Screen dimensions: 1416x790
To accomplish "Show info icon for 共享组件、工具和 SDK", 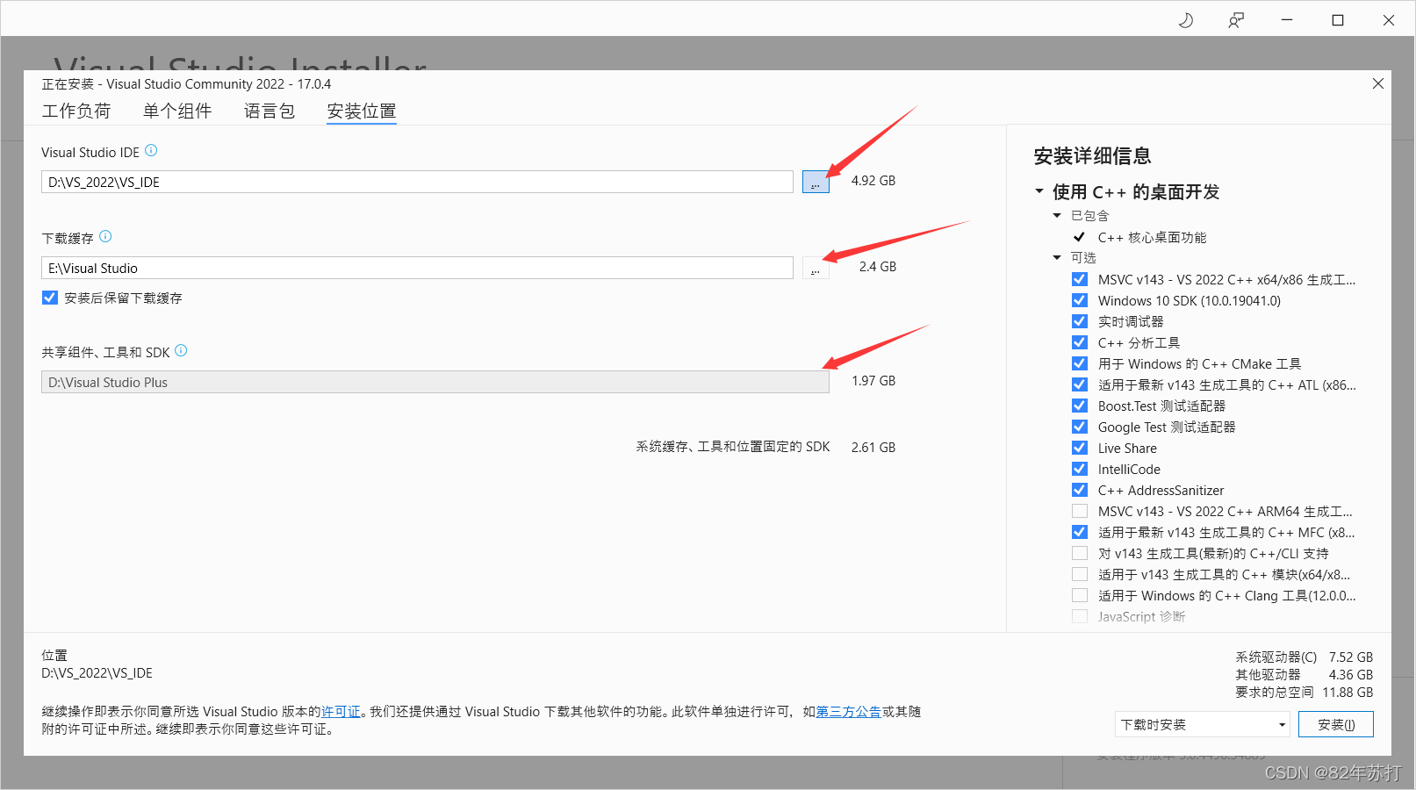I will [181, 351].
